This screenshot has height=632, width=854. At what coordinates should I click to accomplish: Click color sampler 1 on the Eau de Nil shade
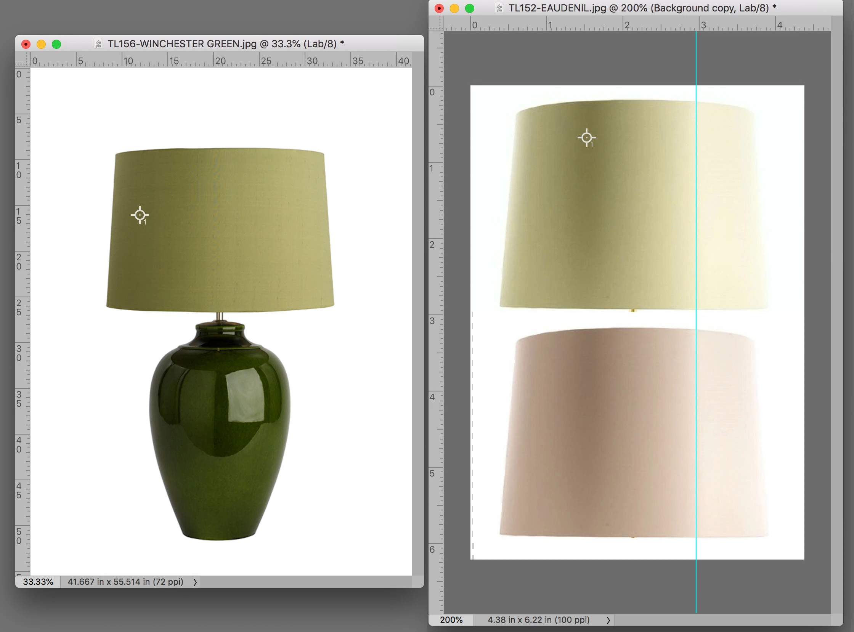586,138
